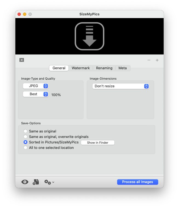Select Same as original radio button
Image resolution: width=179 pixels, height=208 pixels.
(x=25, y=131)
